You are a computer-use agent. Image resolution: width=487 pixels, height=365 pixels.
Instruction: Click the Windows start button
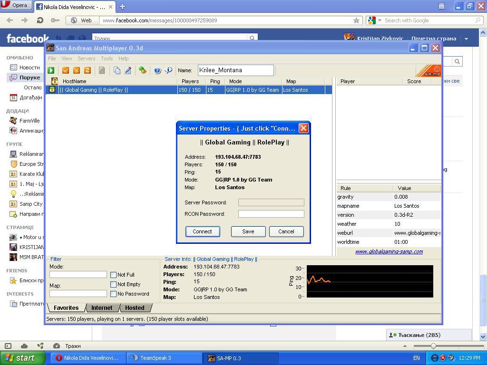click(x=22, y=358)
